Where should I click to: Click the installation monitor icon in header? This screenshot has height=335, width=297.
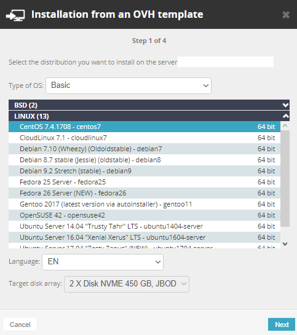tap(15, 15)
